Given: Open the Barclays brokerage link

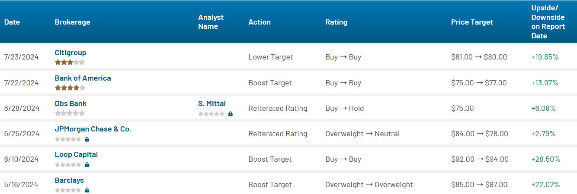Looking at the screenshot, I should point(69,180).
